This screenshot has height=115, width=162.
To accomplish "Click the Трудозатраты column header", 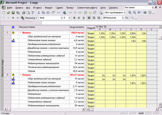I will (x=77, y=28).
